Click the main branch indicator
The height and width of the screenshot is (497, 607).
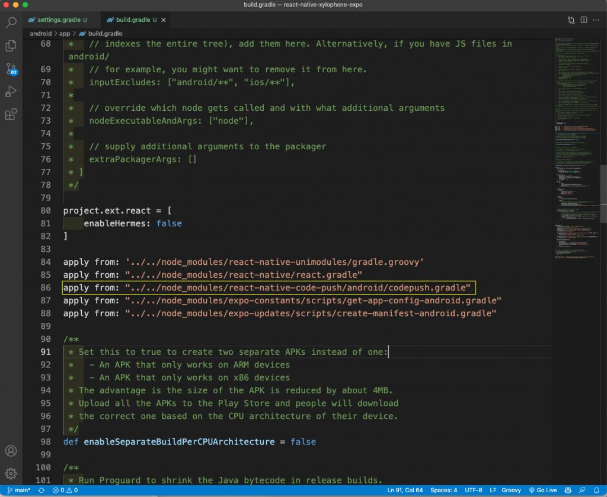19,490
